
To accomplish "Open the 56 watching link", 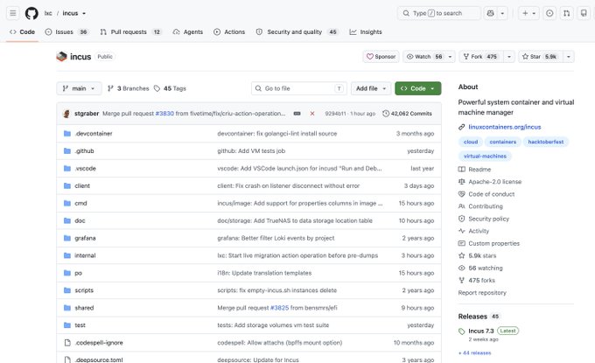I will tap(480, 269).
